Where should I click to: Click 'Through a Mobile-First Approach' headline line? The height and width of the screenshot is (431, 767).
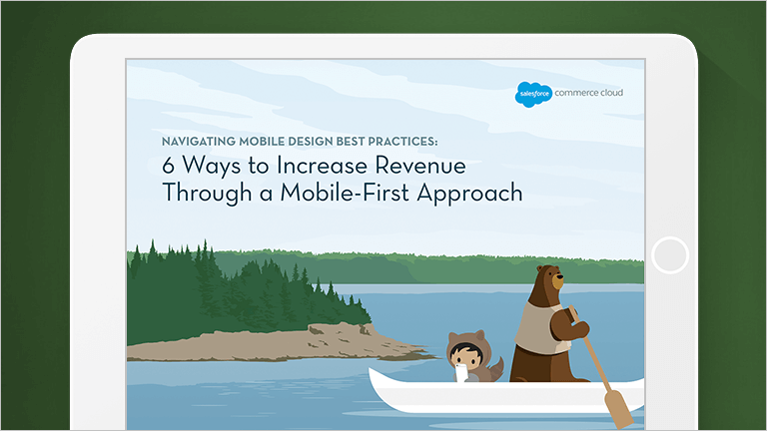coord(342,193)
